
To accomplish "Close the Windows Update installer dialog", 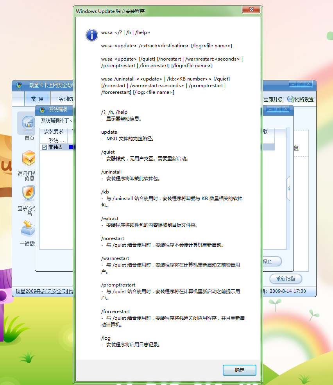I will point(251,9).
